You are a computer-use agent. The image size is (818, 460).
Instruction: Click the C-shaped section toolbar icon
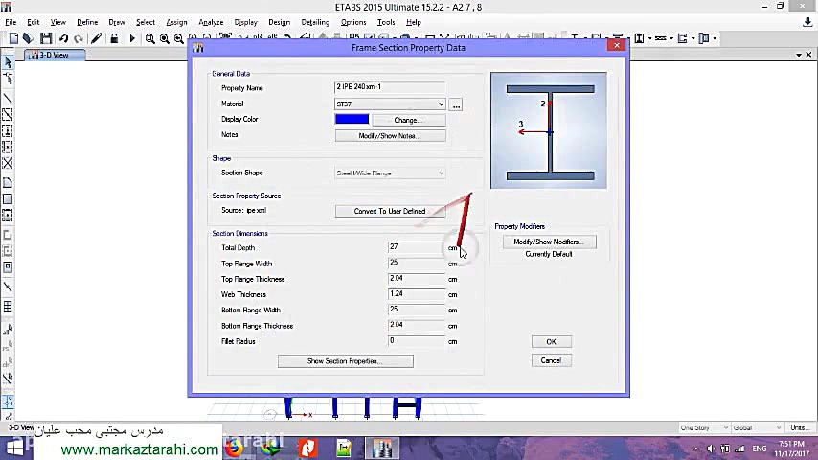[682, 38]
